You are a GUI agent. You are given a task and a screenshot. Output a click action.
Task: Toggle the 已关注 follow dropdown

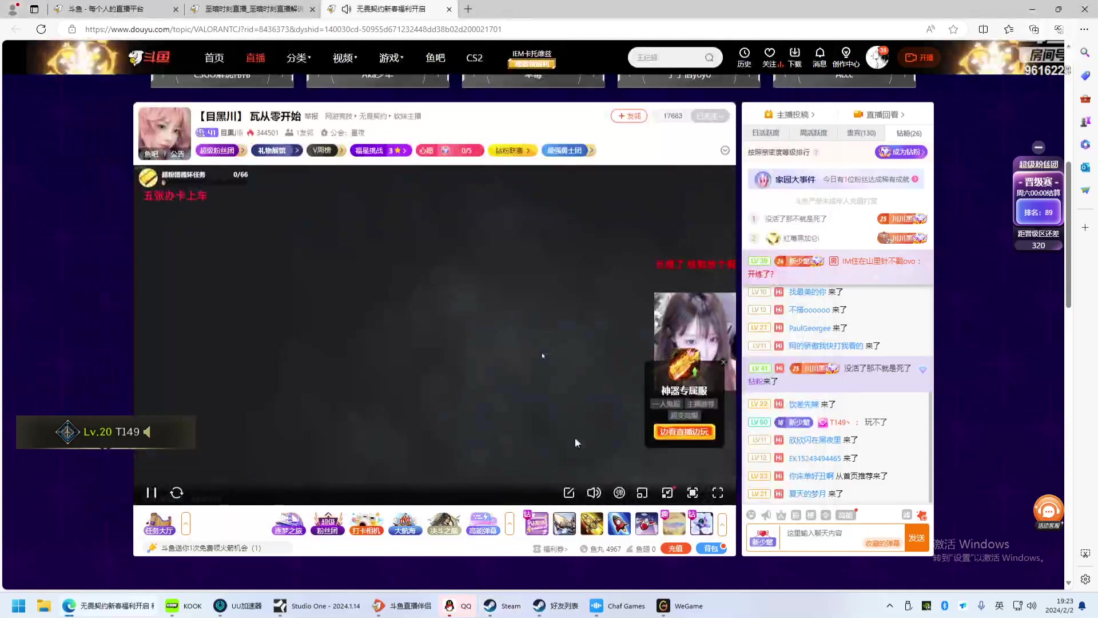(710, 116)
